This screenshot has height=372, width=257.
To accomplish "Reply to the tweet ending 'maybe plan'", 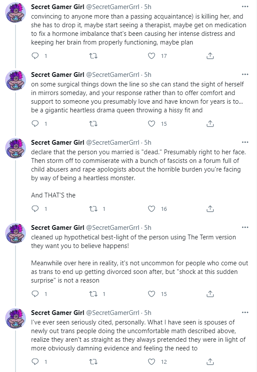I will (x=35, y=56).
